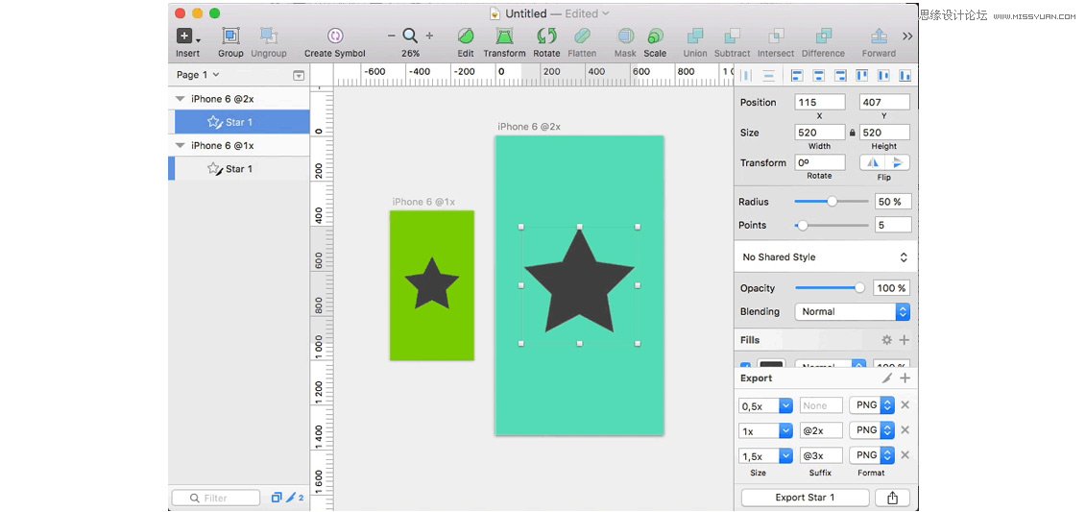Image resolution: width=1086 pixels, height=512 pixels.
Task: Click the Rotate tool icon
Action: coord(546,37)
